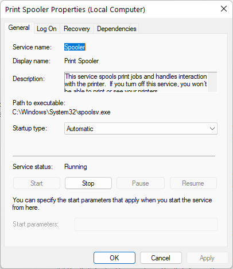
Task: Click the Apply button
Action: click(x=207, y=258)
